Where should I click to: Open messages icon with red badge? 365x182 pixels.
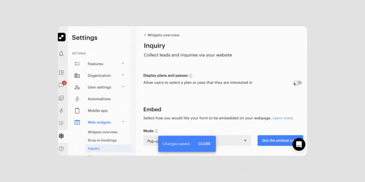(62, 85)
